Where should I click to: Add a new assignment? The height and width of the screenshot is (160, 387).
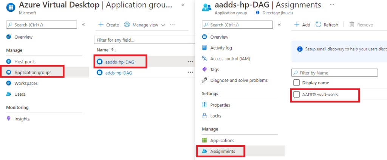pos(303,25)
